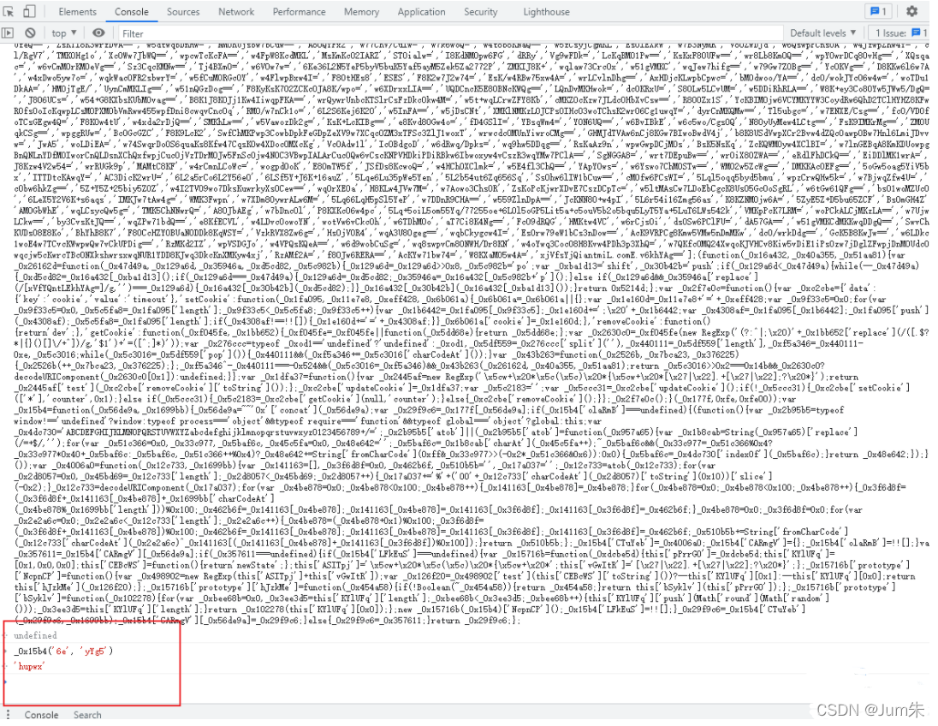Screen dimensions: 938x726
Task: Clear the console with the ban icon
Action: (x=30, y=33)
